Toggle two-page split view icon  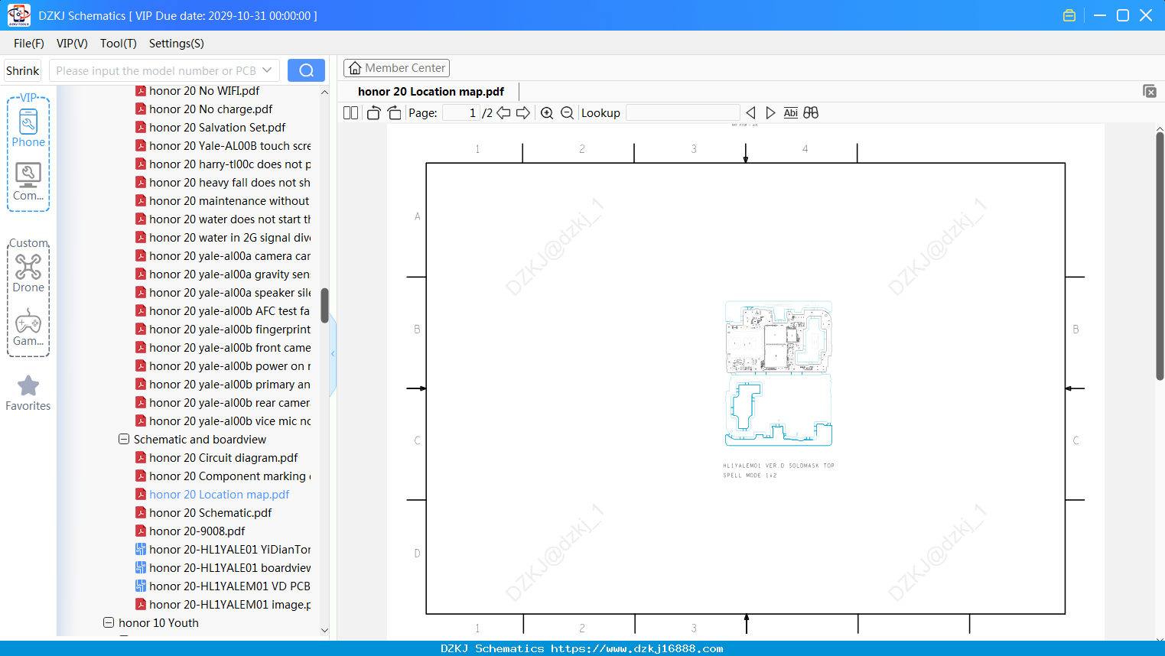point(351,113)
